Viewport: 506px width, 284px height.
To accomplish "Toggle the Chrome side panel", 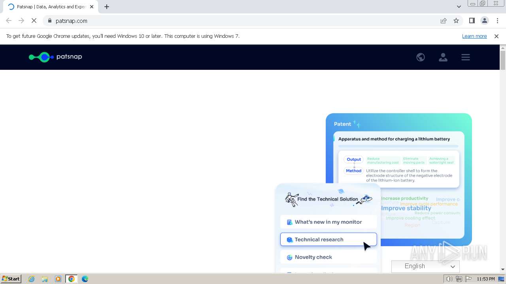I will [472, 21].
